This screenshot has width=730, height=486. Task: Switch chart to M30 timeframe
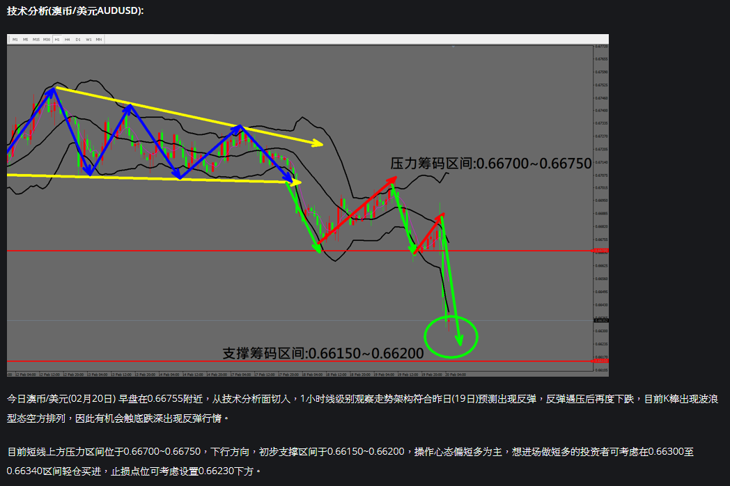pyautogui.click(x=47, y=40)
